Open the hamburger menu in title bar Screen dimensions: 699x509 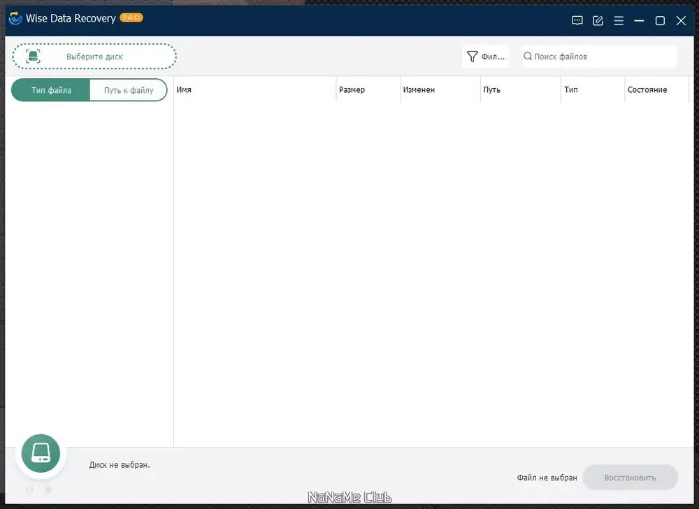pyautogui.click(x=619, y=20)
